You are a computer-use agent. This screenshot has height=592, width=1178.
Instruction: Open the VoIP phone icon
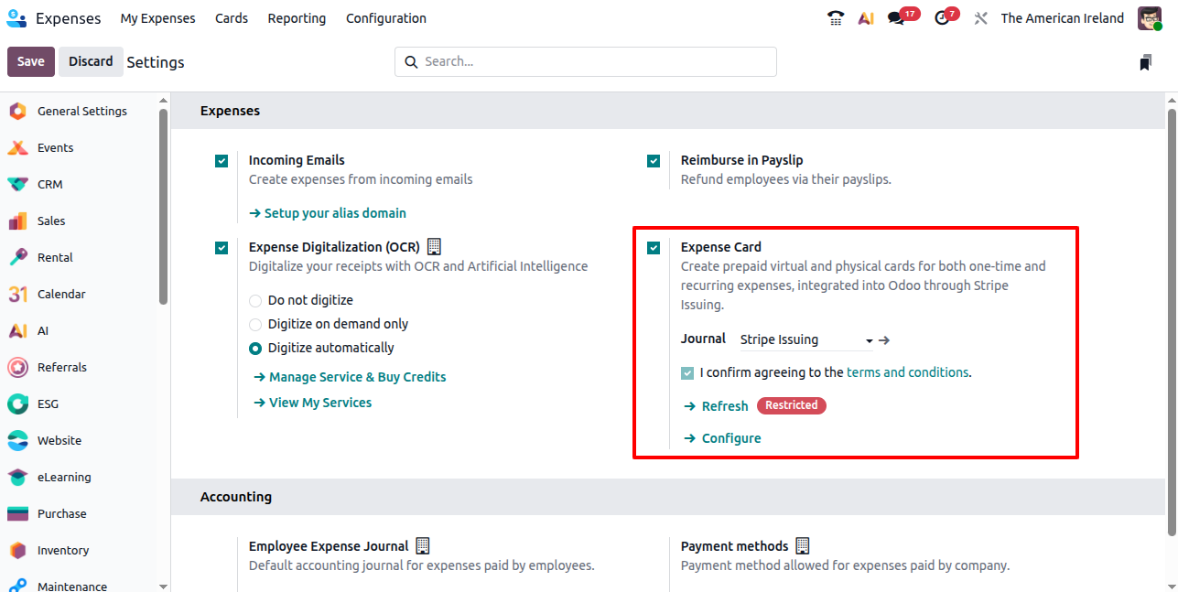pos(835,18)
